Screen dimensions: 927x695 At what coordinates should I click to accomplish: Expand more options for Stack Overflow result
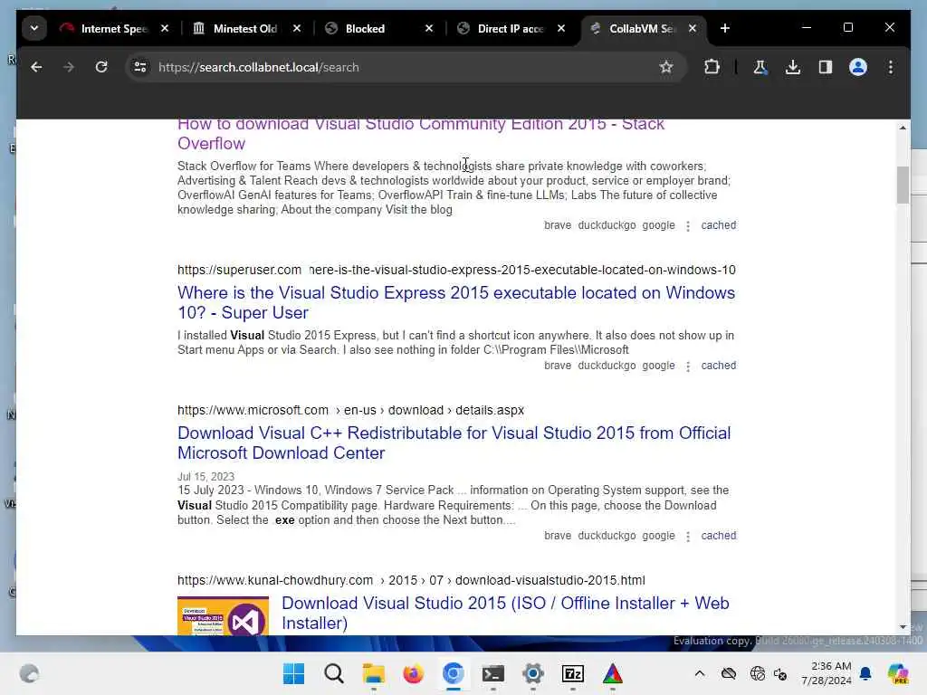point(688,226)
